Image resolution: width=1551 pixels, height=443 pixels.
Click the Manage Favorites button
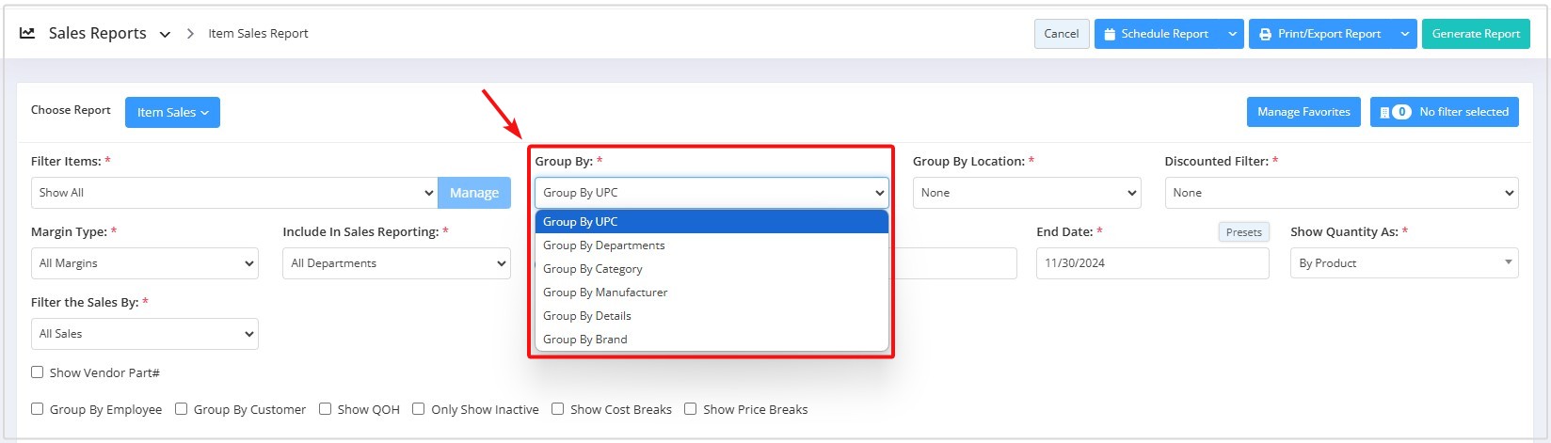click(1303, 112)
